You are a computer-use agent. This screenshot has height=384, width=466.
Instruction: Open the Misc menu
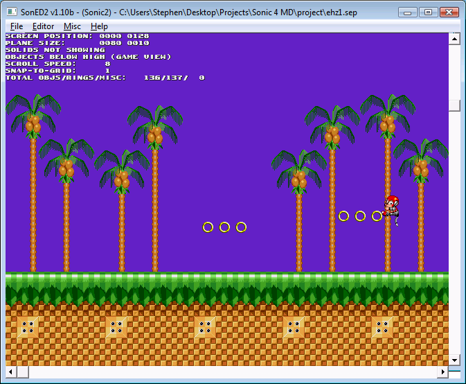72,26
